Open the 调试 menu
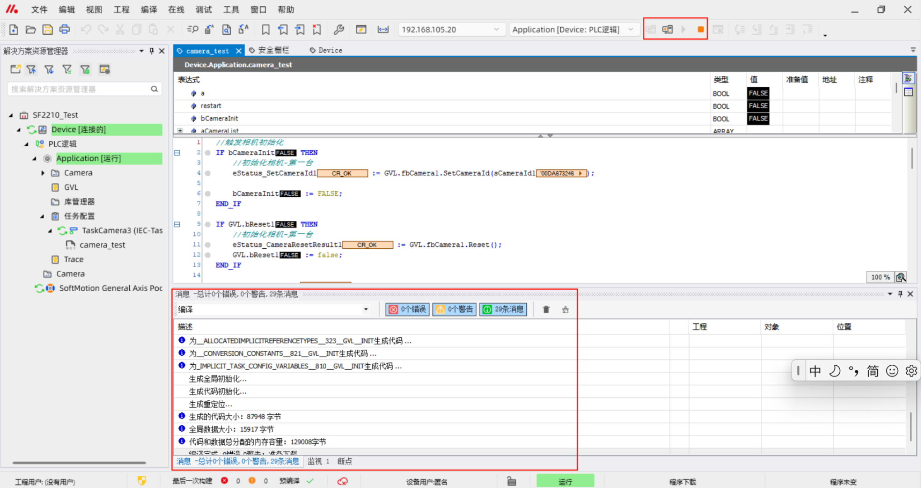 [204, 9]
